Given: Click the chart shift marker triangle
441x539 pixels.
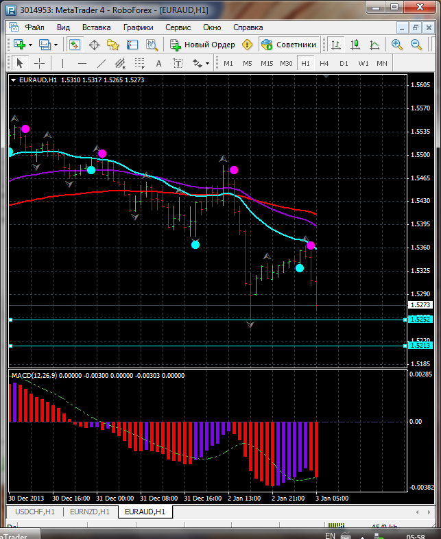Looking at the screenshot, I should click(x=326, y=76).
